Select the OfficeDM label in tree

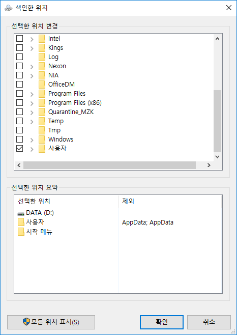tap(62, 85)
